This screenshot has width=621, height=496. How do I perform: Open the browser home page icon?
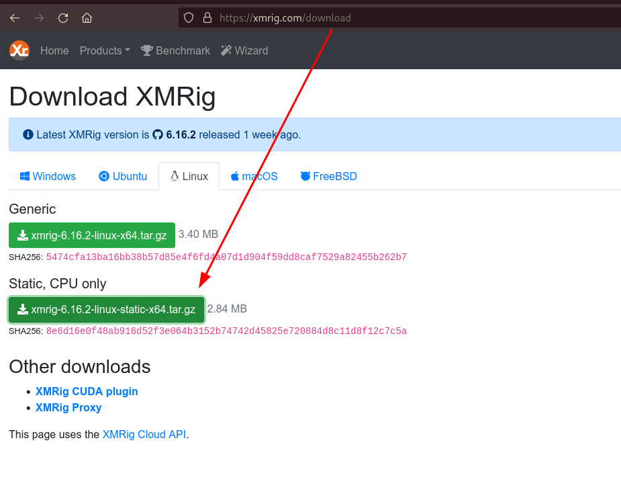pyautogui.click(x=87, y=18)
